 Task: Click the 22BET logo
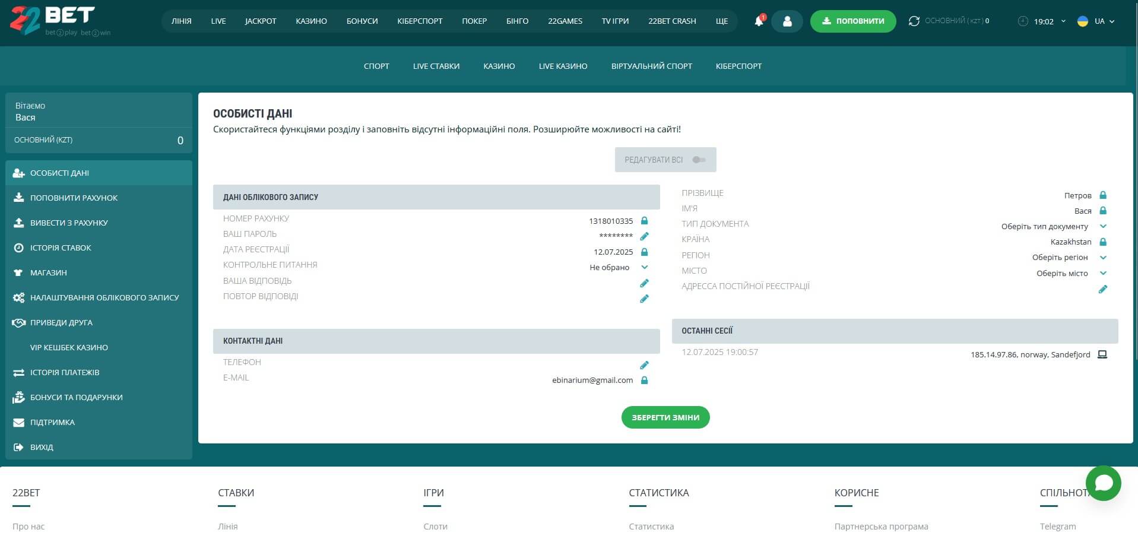tap(59, 20)
